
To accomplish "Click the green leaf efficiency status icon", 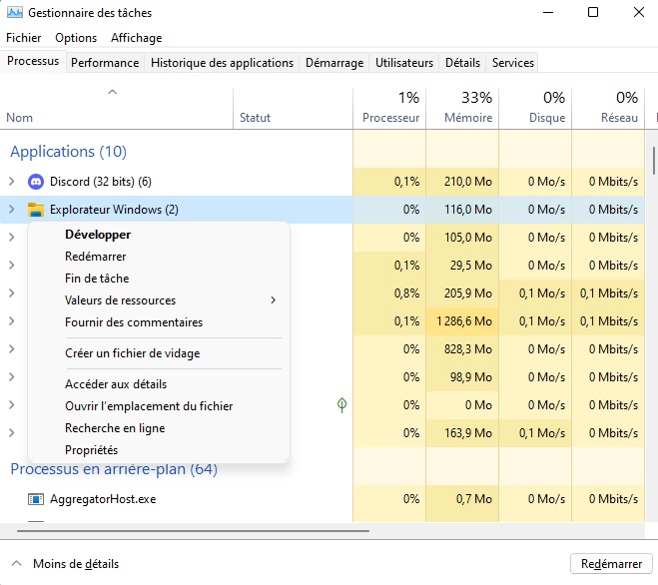I will (x=341, y=405).
